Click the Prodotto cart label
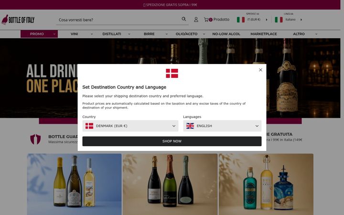The width and height of the screenshot is (344, 215). (221, 20)
